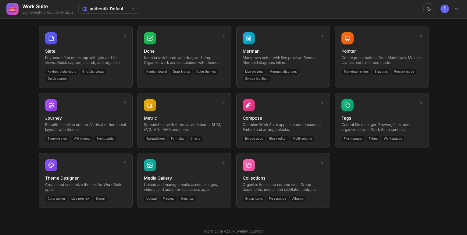Select the Pointer presentations icon
This screenshot has height=235, width=467.
tap(348, 38)
